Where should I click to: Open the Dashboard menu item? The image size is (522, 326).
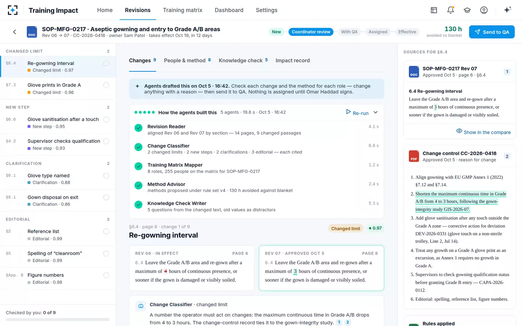point(229,10)
